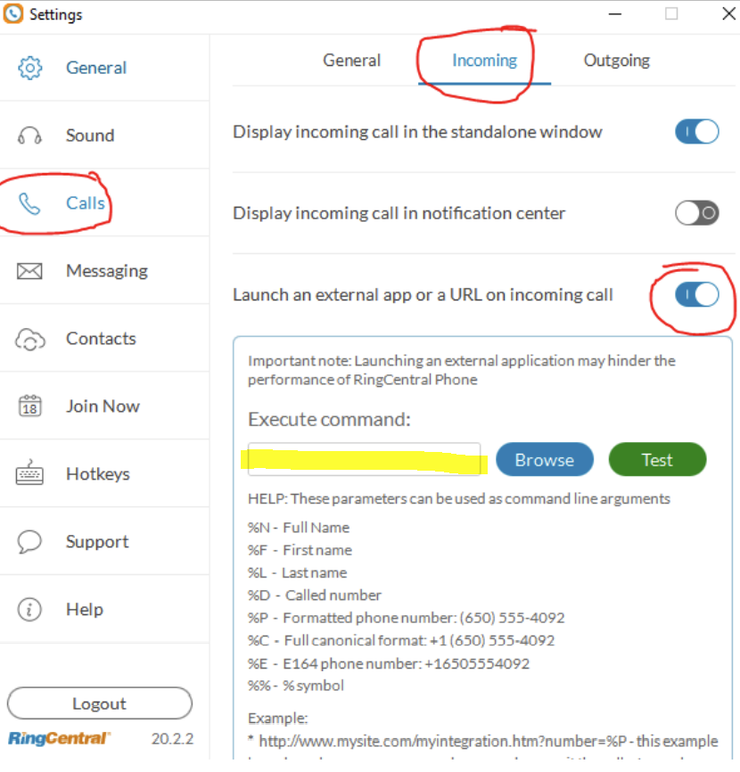The image size is (740, 772).
Task: Open Help via info icon
Action: pyautogui.click(x=29, y=609)
